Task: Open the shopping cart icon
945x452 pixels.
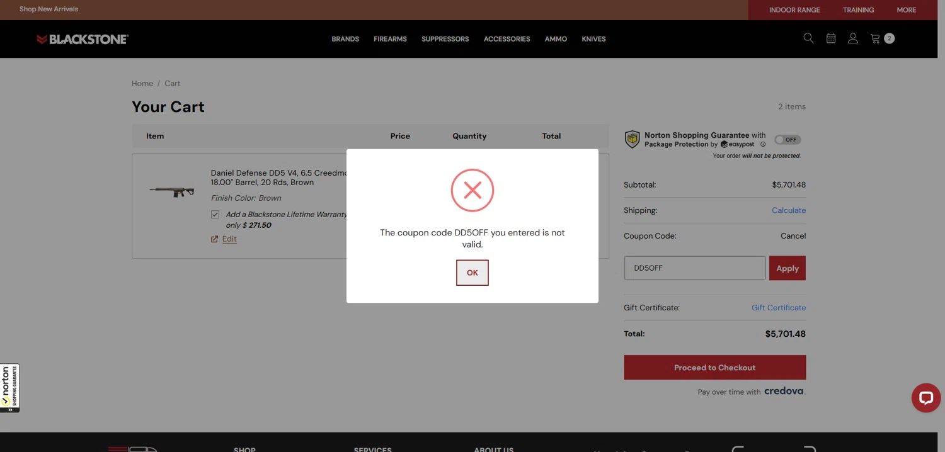Action: click(x=875, y=38)
